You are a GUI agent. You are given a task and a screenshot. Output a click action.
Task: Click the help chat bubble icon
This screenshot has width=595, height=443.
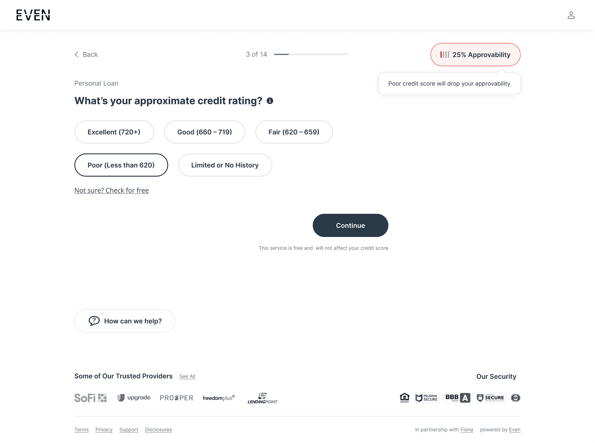coord(94,321)
